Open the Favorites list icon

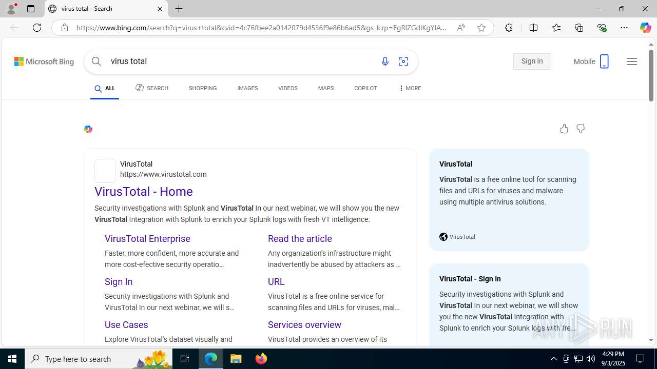(556, 28)
